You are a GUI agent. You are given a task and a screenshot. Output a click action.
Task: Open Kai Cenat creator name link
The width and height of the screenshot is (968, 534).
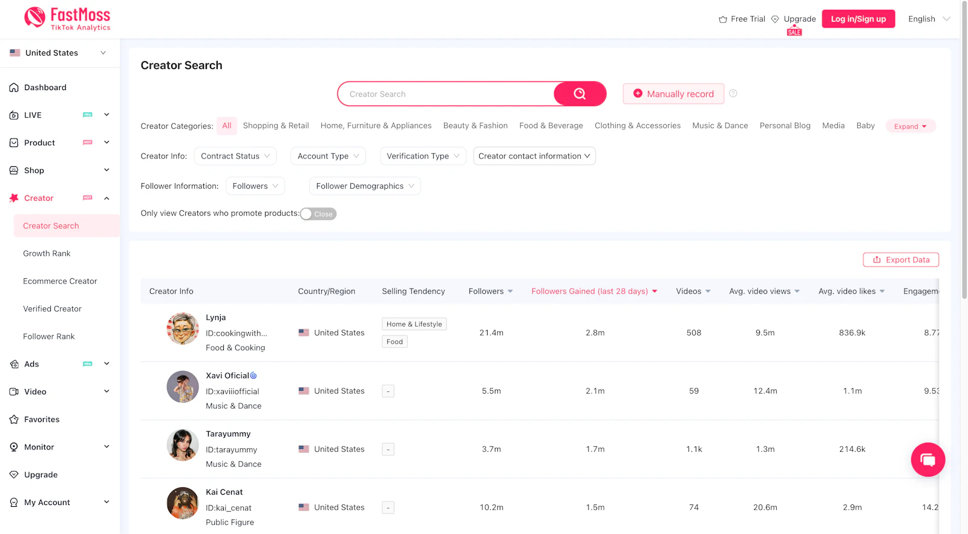[224, 492]
